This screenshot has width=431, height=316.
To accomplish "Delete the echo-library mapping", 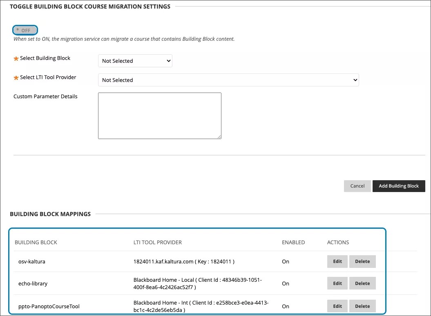I will (x=362, y=283).
